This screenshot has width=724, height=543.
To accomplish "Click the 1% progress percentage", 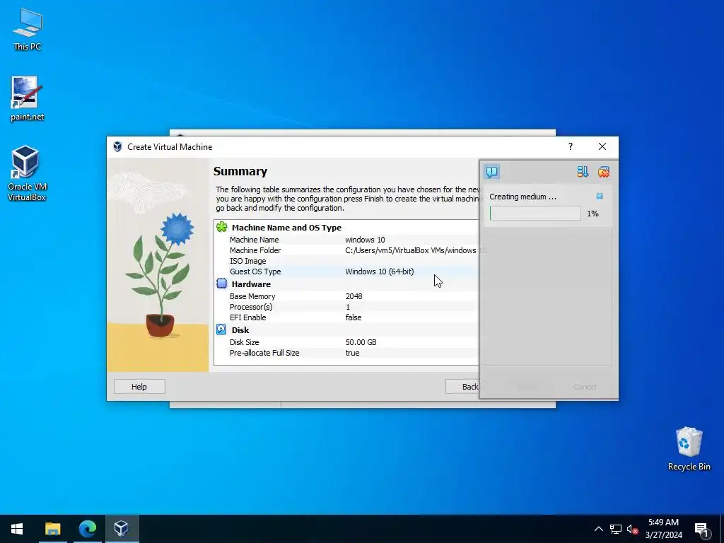I will (x=593, y=214).
